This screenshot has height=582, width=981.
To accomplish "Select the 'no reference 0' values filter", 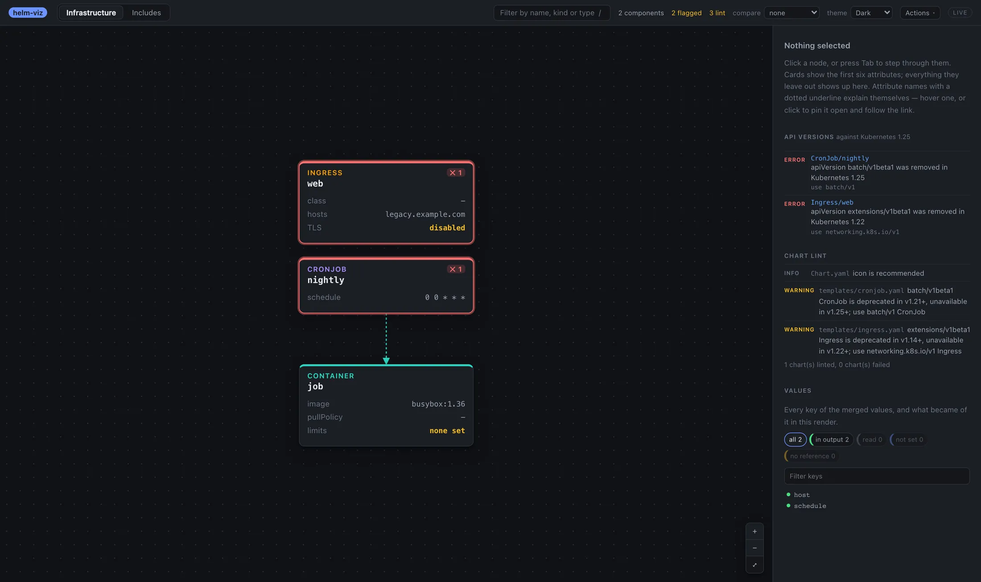I will 812,456.
